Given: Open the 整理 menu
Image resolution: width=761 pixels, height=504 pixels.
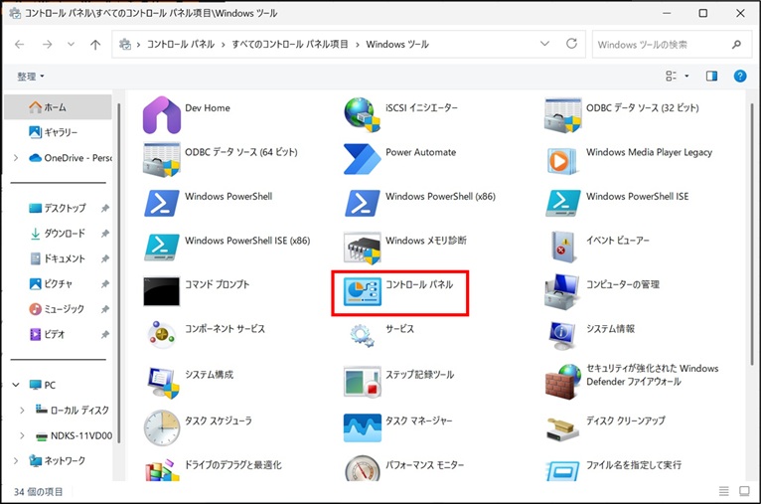Looking at the screenshot, I should (31, 77).
